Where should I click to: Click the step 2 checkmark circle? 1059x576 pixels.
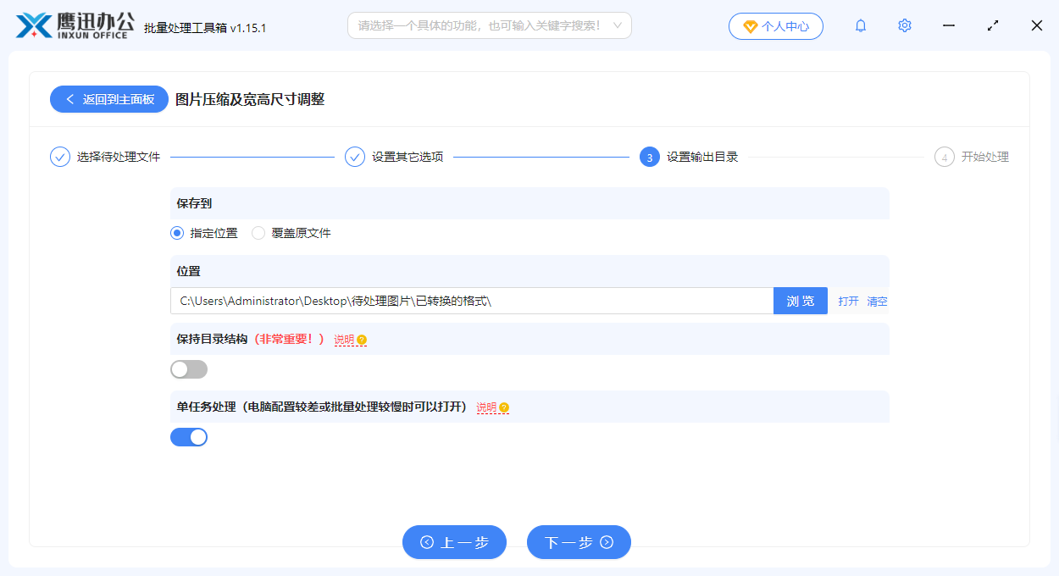tap(355, 157)
